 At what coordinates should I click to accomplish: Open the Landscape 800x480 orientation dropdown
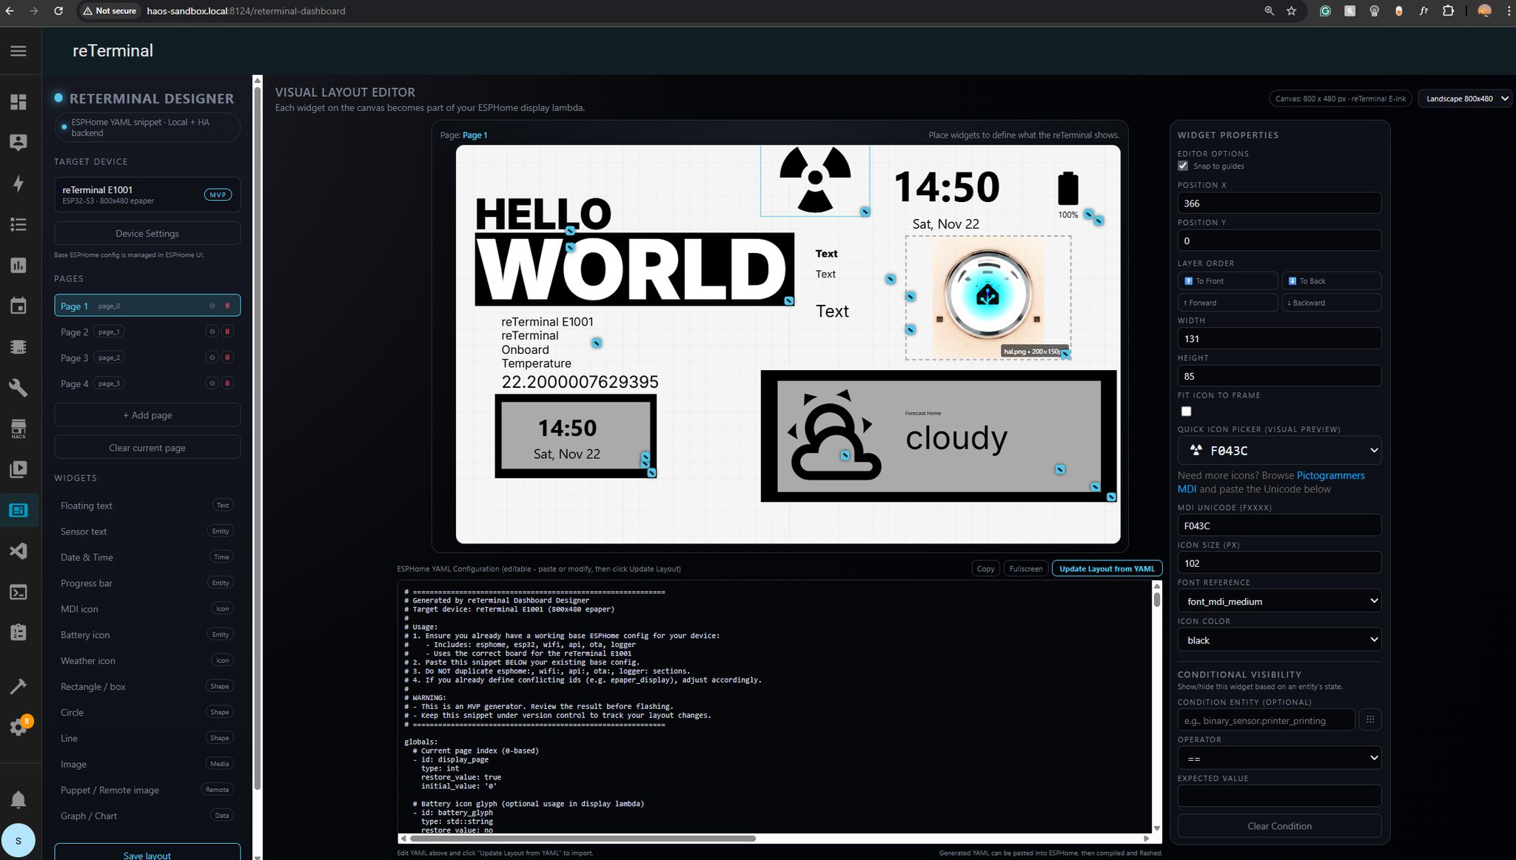click(x=1466, y=98)
